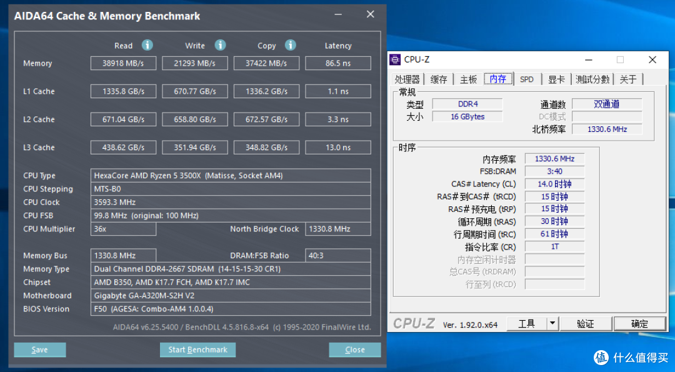This screenshot has height=372, width=675.
Task: Click the 双通道 channel field in CPU-Z
Action: [x=607, y=104]
